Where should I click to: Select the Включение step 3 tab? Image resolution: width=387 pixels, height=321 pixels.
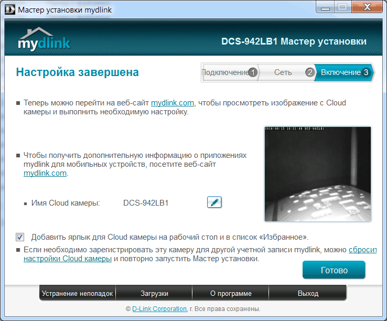pyautogui.click(x=345, y=72)
